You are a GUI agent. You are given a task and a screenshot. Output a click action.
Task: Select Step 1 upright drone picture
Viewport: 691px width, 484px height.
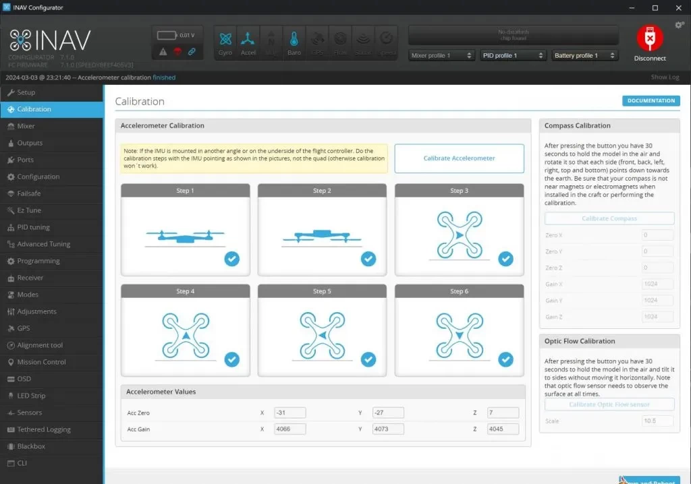click(x=185, y=237)
